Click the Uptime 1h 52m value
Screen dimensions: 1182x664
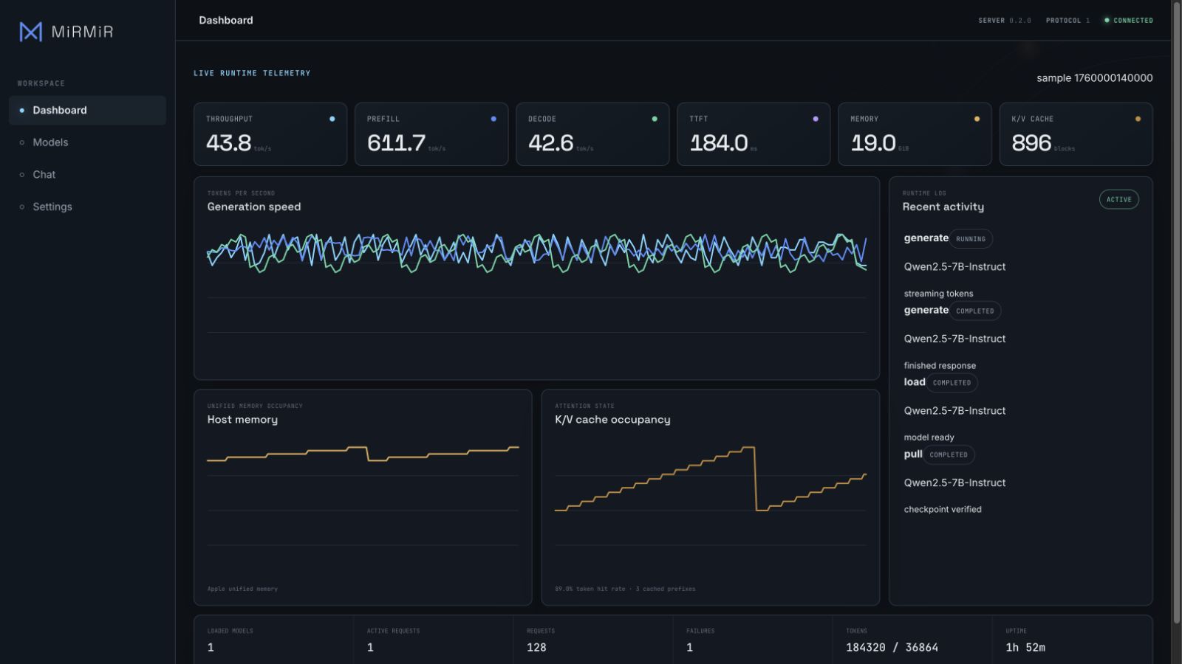click(1025, 647)
